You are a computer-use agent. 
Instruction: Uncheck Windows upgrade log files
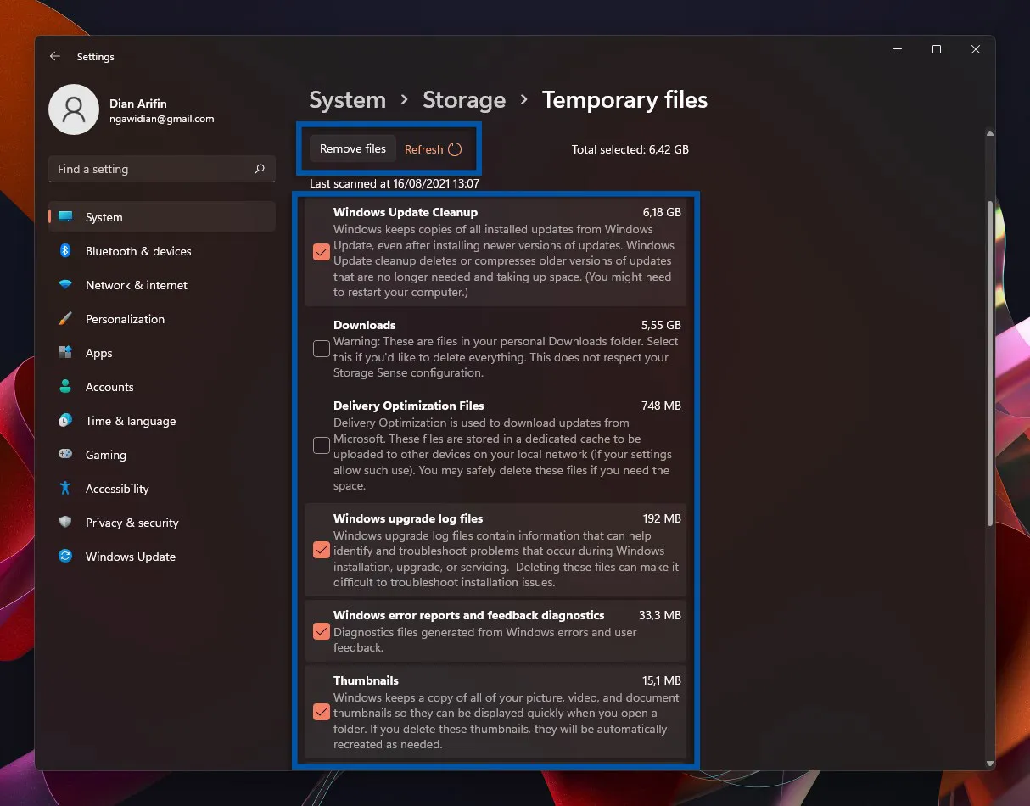pyautogui.click(x=322, y=550)
